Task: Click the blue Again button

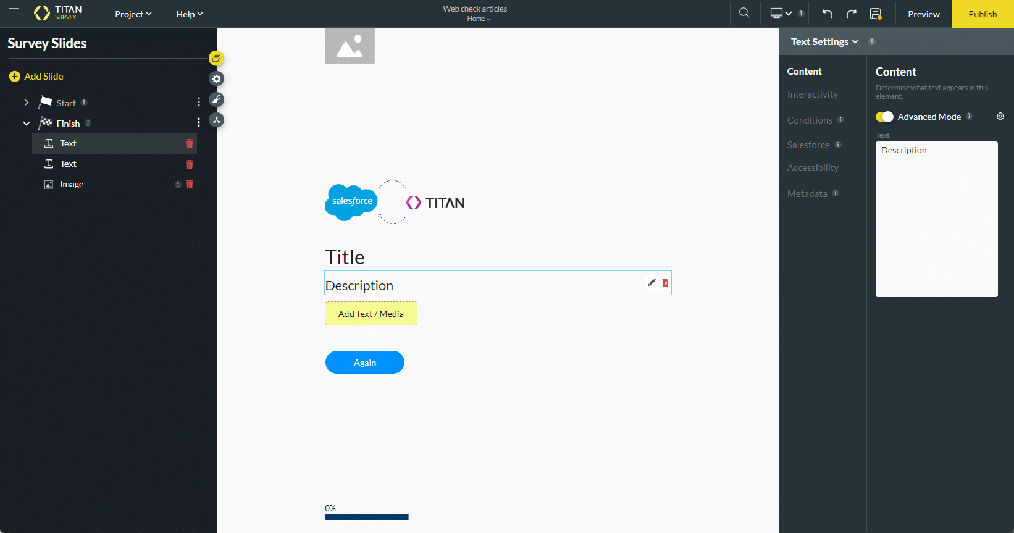Action: coord(365,363)
